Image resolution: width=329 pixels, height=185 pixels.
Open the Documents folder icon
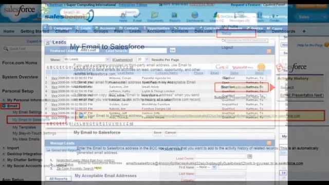point(155,17)
